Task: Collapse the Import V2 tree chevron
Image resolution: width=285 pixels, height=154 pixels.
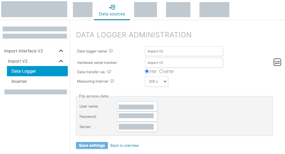Action: click(61, 61)
